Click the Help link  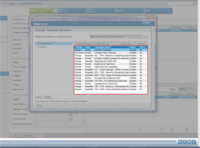click(146, 23)
